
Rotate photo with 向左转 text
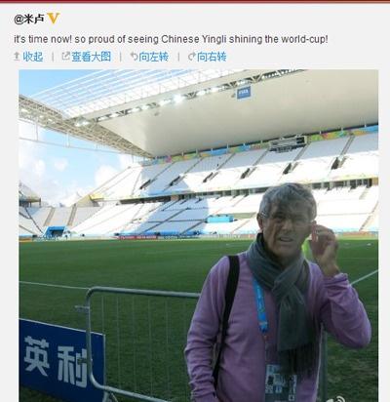tap(153, 57)
